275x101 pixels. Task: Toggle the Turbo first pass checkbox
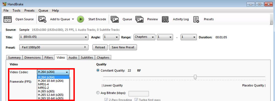pos(136,100)
